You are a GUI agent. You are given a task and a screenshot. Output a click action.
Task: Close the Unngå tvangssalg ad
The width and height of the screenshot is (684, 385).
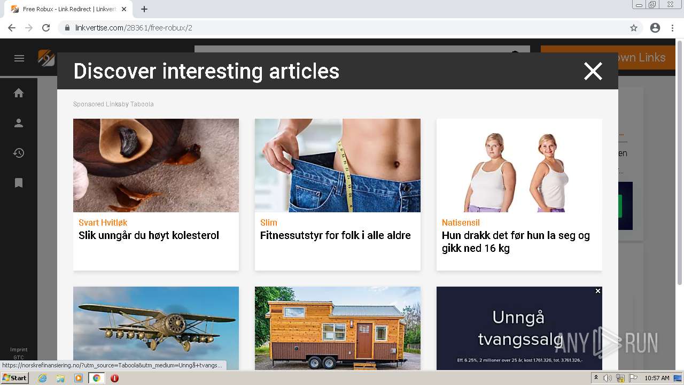(598, 291)
